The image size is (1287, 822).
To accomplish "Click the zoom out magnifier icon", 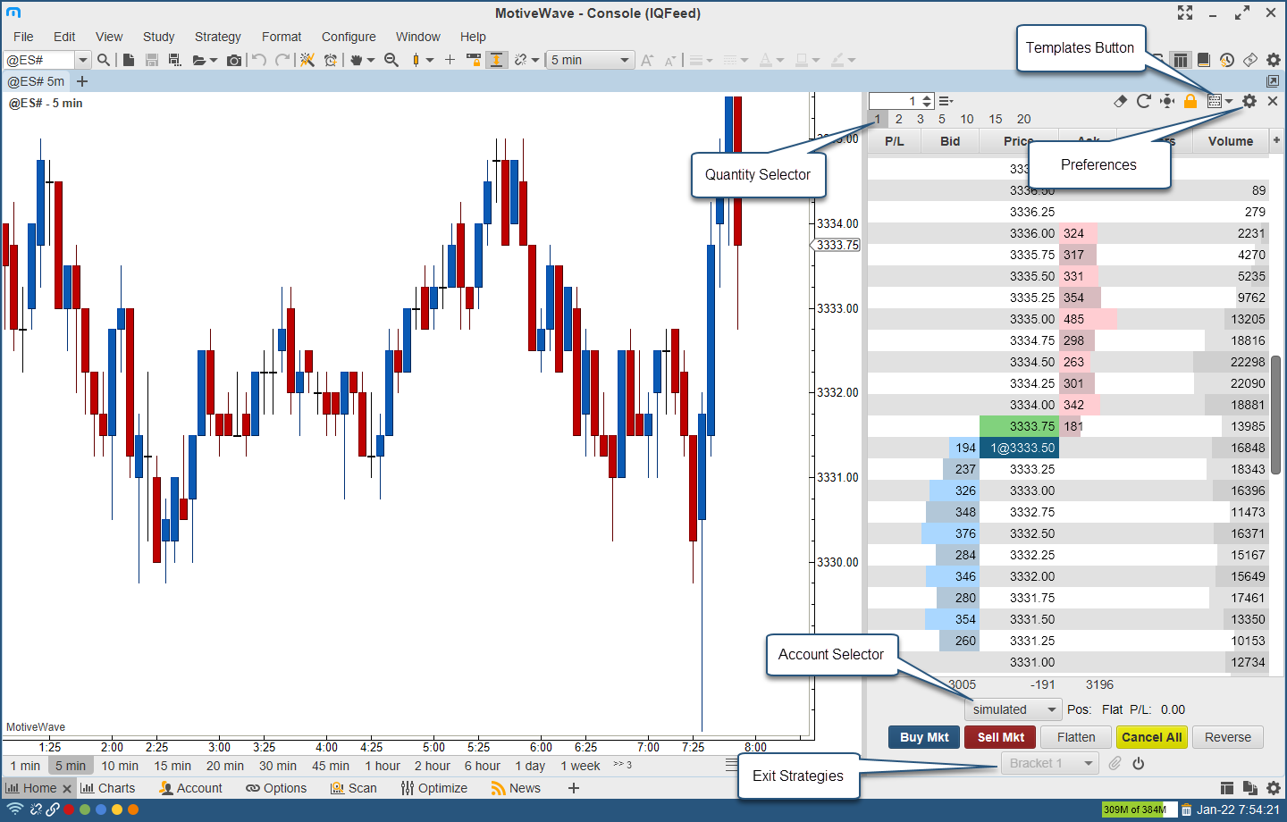I will tap(391, 60).
